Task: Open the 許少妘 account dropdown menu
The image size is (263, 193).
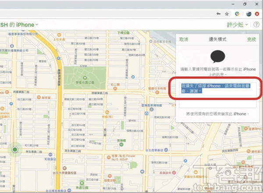Action: click(237, 25)
